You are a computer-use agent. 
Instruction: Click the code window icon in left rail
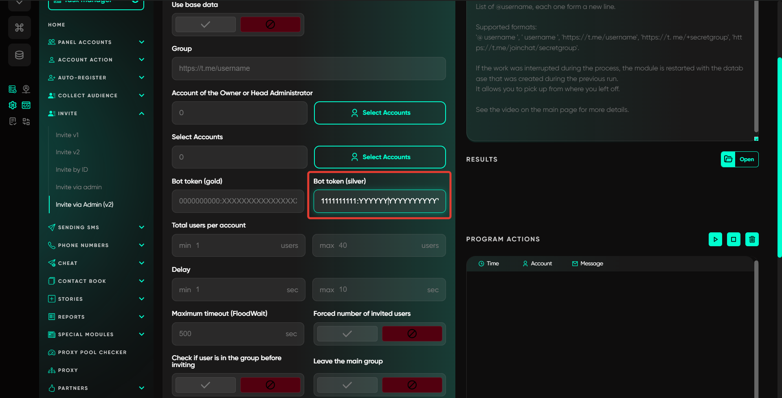click(x=26, y=105)
